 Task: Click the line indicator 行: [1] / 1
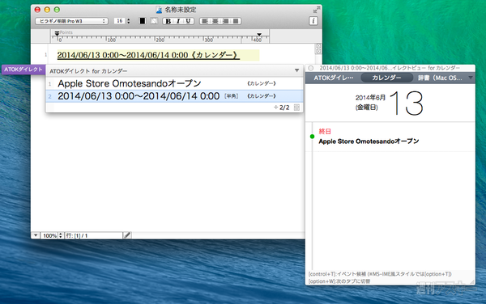(x=94, y=235)
